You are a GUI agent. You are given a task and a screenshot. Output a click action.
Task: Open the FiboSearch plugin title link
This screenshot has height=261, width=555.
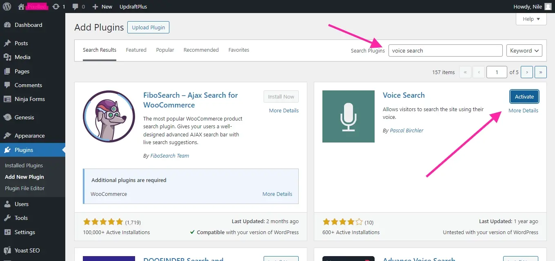point(191,100)
